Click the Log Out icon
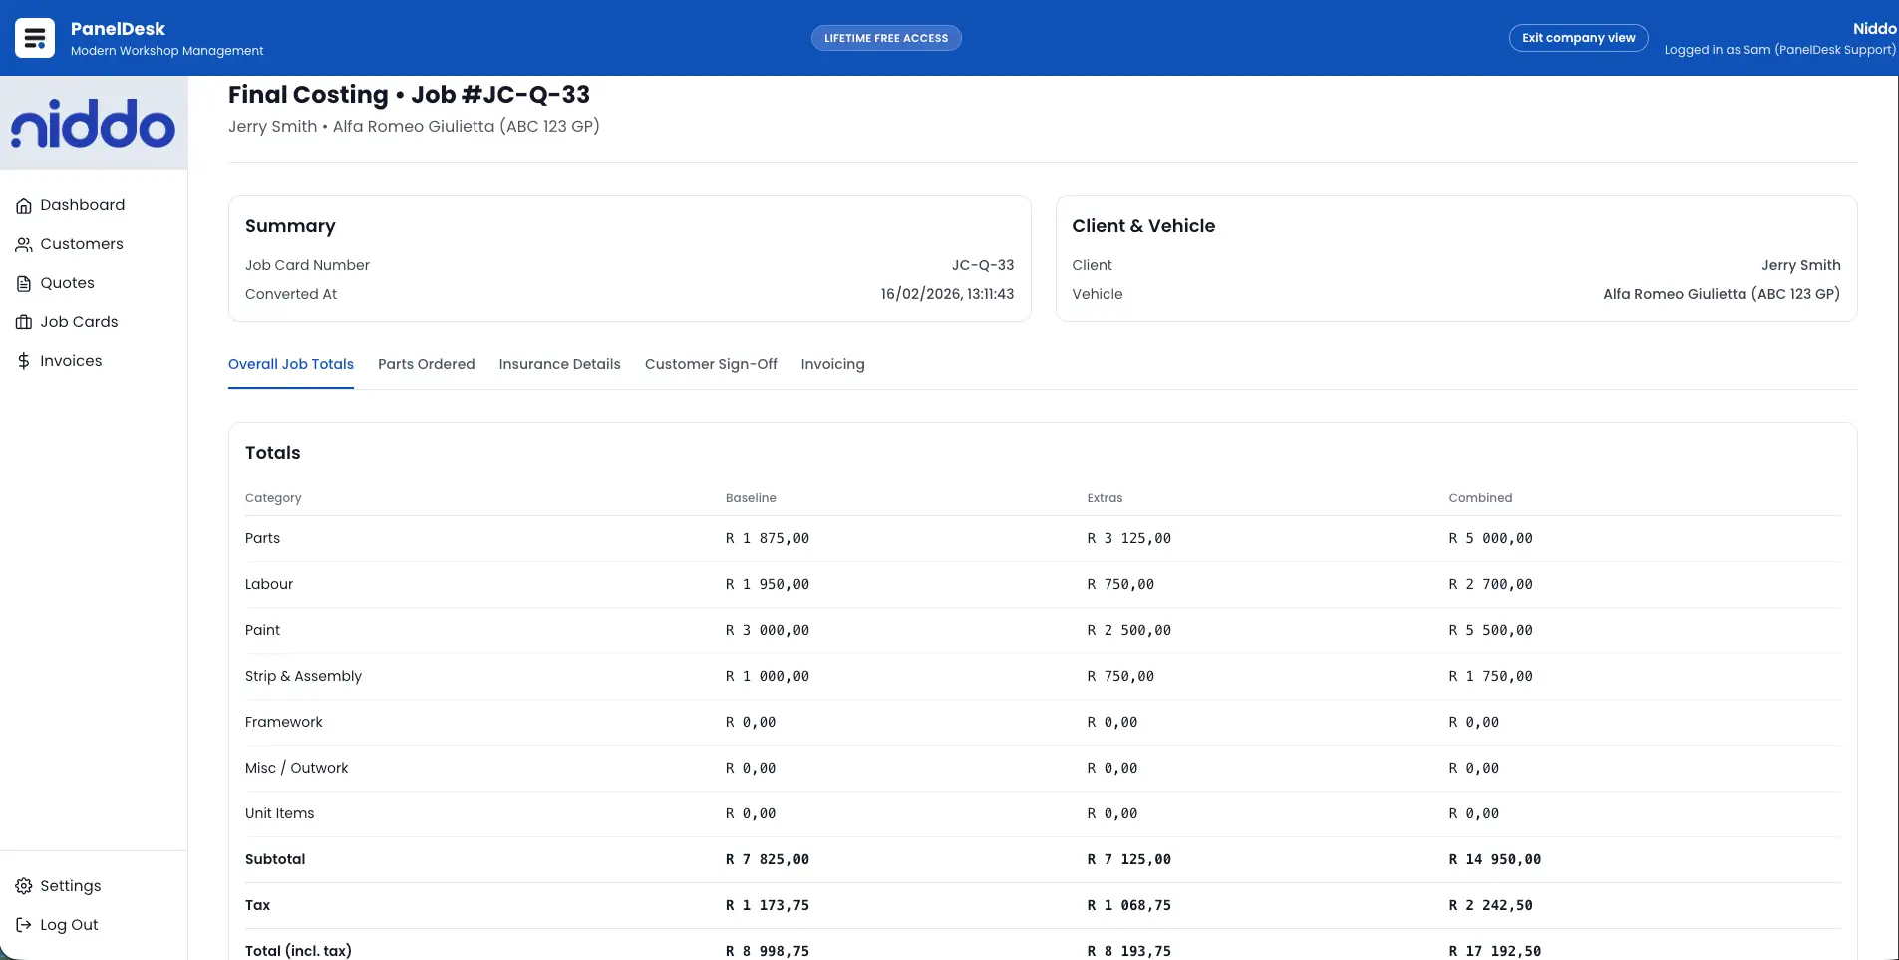Screen dimensions: 1899x960 tap(24, 924)
